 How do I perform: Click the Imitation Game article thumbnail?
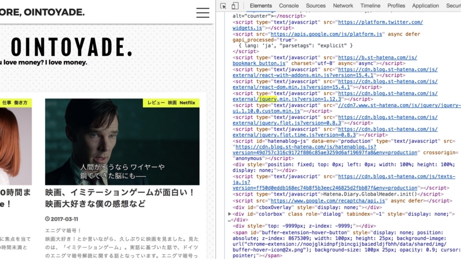point(122,142)
